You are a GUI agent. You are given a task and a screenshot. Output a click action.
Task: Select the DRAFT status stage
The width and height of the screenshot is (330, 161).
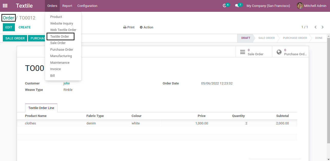pos(246,38)
